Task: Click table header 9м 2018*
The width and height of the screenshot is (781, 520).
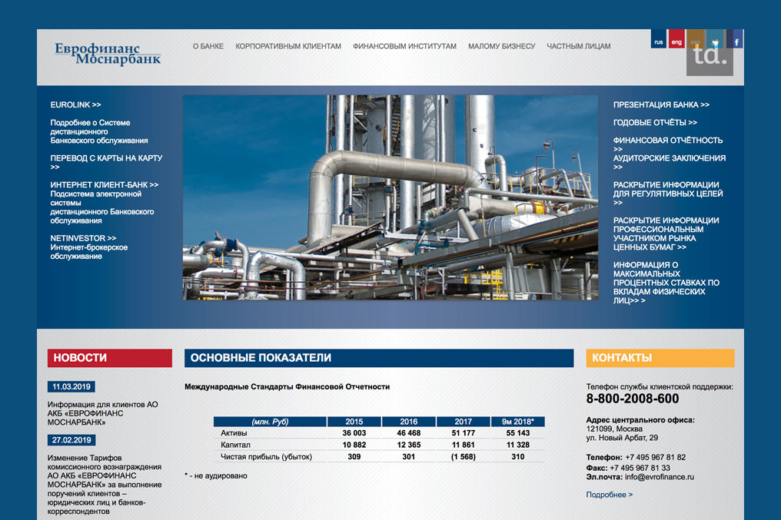Action: tap(517, 422)
